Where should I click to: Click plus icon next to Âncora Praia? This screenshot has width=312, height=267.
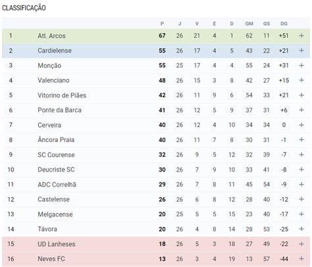pyautogui.click(x=301, y=139)
